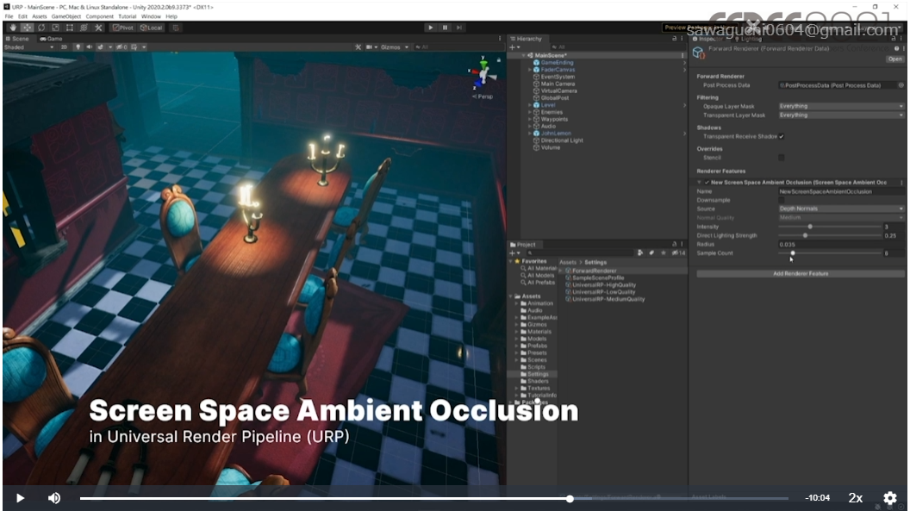Toggle 2D view in Scene toolbar
Image resolution: width=910 pixels, height=511 pixels.
[x=64, y=47]
